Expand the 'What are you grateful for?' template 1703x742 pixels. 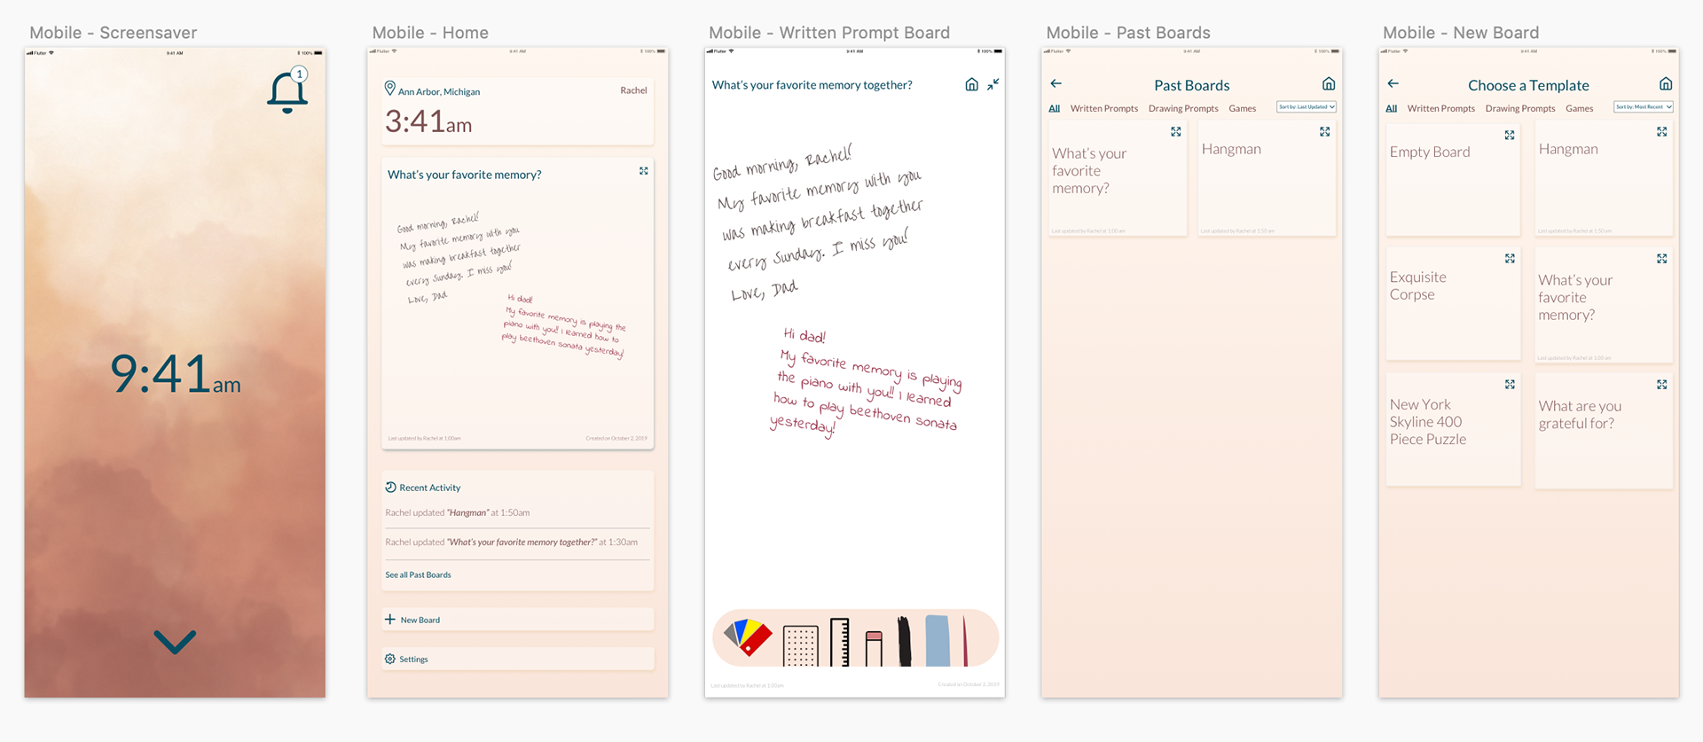(1662, 384)
